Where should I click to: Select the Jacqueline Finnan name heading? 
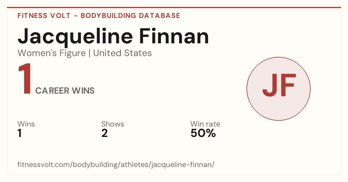[113, 36]
